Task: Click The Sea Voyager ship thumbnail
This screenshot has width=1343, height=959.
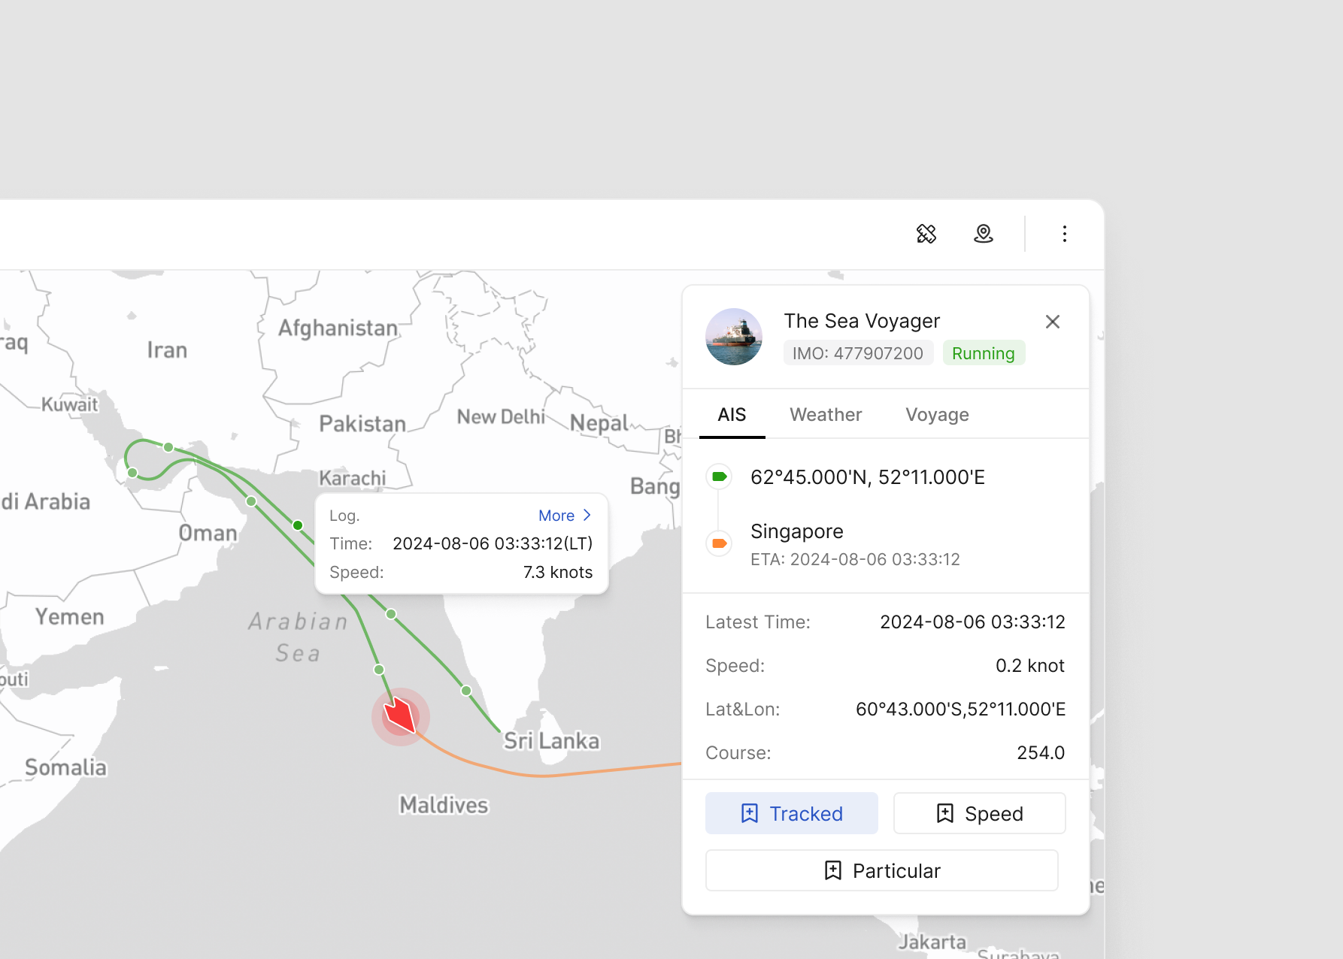Action: pyautogui.click(x=734, y=337)
